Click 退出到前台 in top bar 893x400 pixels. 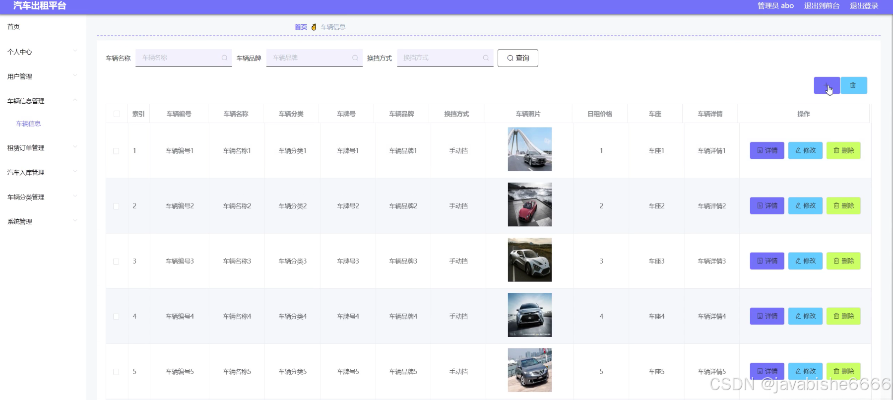[822, 6]
